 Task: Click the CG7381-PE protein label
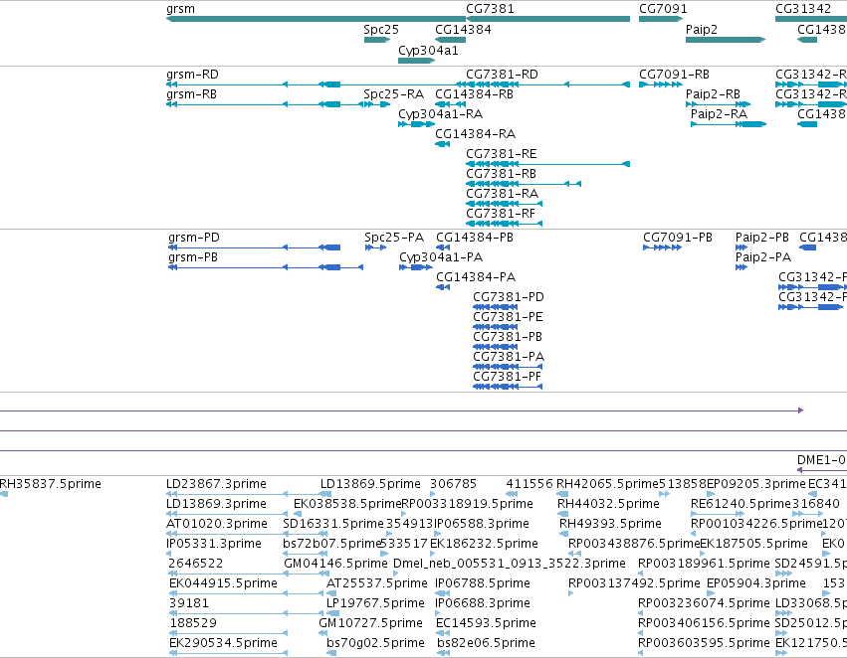pyautogui.click(x=508, y=317)
